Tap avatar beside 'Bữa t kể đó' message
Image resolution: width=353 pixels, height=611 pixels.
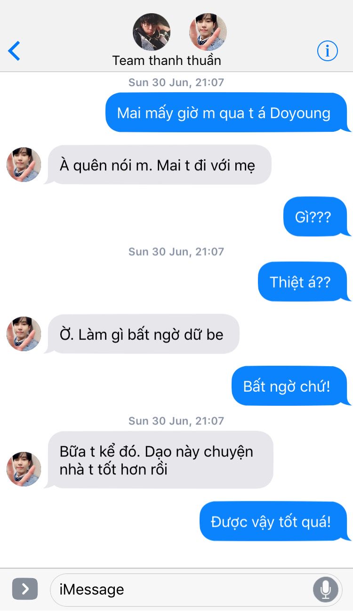tap(24, 469)
